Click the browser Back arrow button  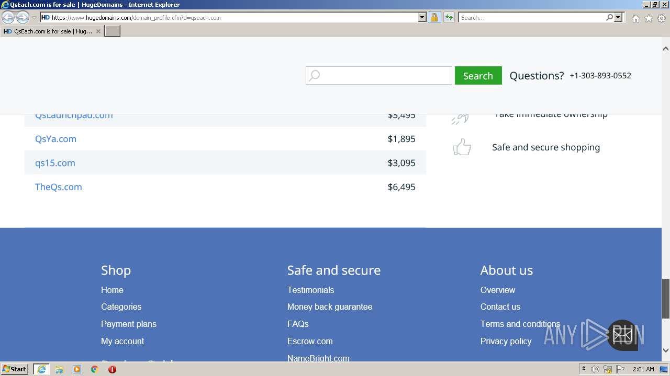coord(8,17)
